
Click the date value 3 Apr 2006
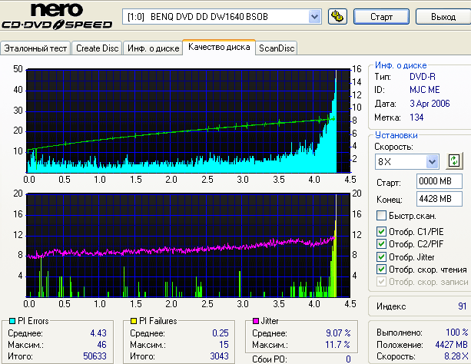tap(430, 104)
